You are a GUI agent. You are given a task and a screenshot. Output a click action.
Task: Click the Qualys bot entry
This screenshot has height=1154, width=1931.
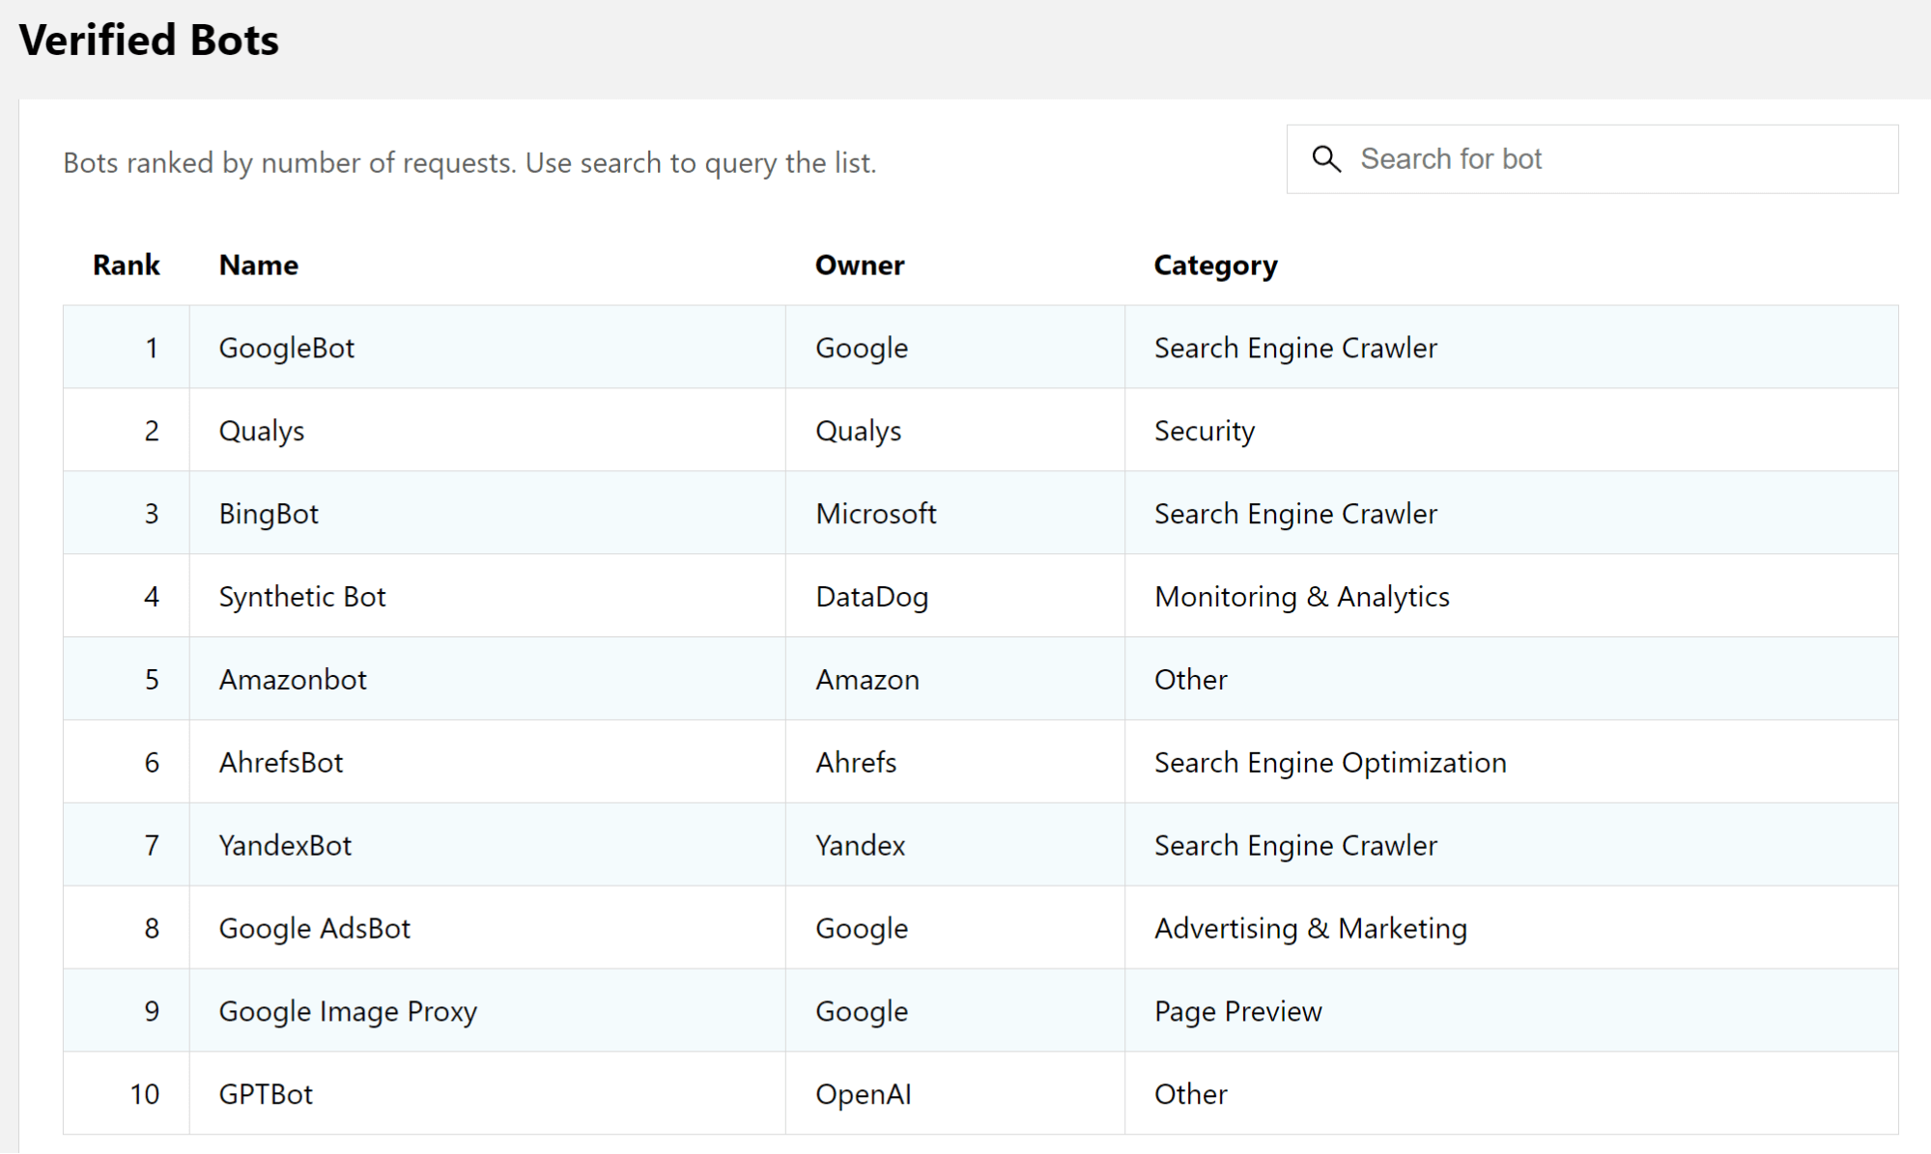[262, 431]
